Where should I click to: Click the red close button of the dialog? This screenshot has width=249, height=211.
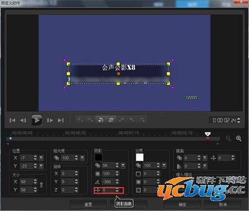241,2
